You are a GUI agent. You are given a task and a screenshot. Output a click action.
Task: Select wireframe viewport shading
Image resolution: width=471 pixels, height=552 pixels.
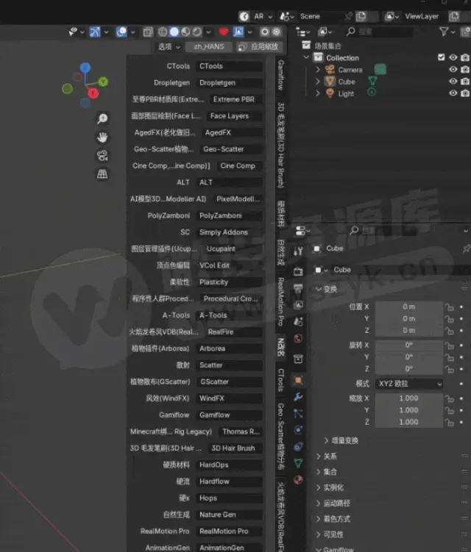(x=163, y=32)
